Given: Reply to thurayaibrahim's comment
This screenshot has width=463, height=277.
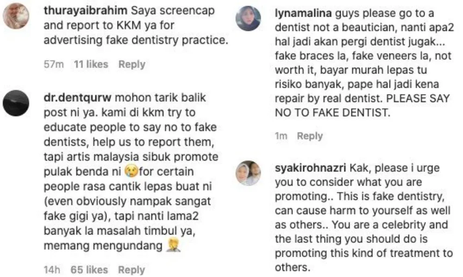Looking at the screenshot, I should click(x=131, y=64).
